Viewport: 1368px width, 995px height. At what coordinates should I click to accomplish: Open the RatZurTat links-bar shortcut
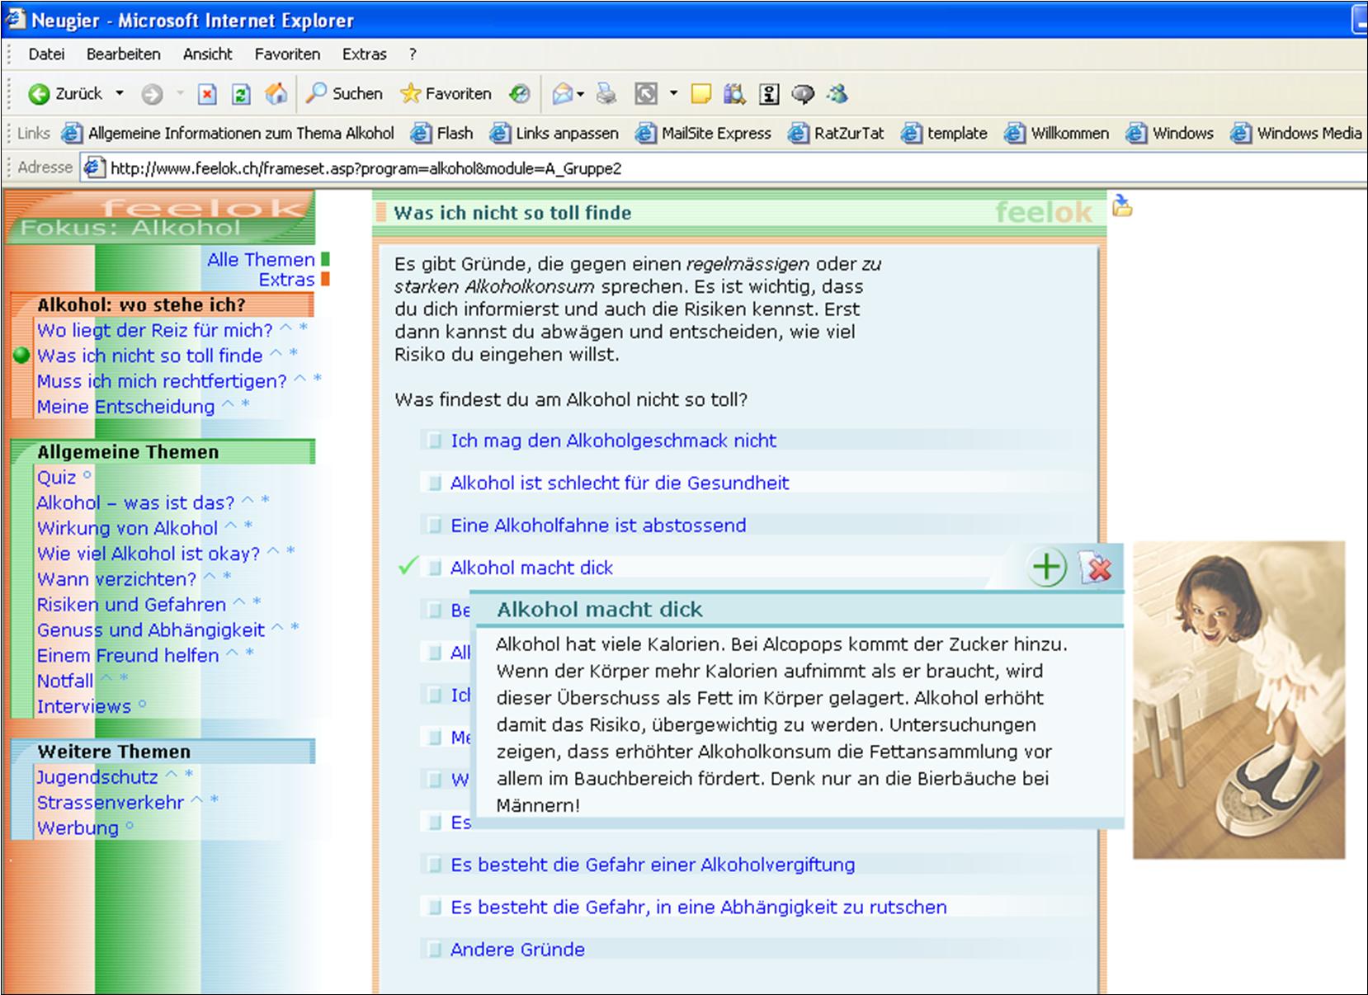click(837, 133)
